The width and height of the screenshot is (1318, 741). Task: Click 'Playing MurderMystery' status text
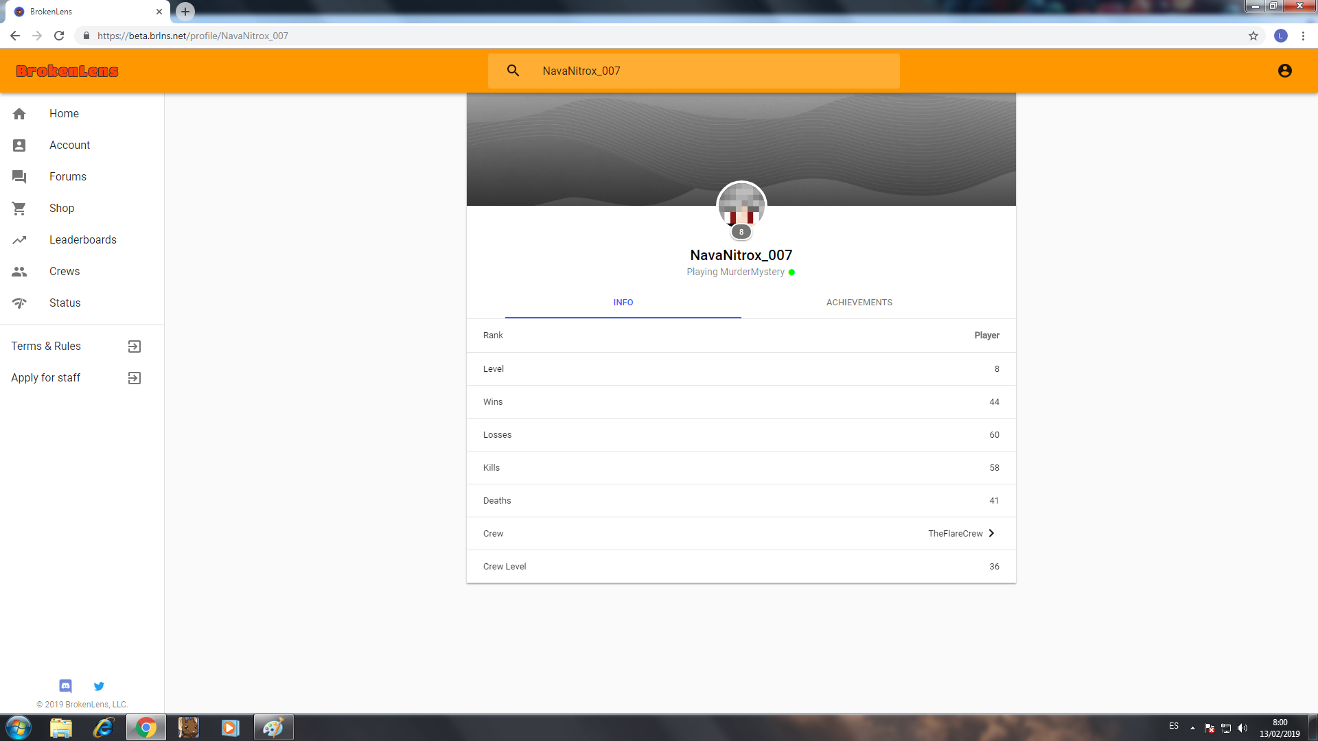point(735,272)
